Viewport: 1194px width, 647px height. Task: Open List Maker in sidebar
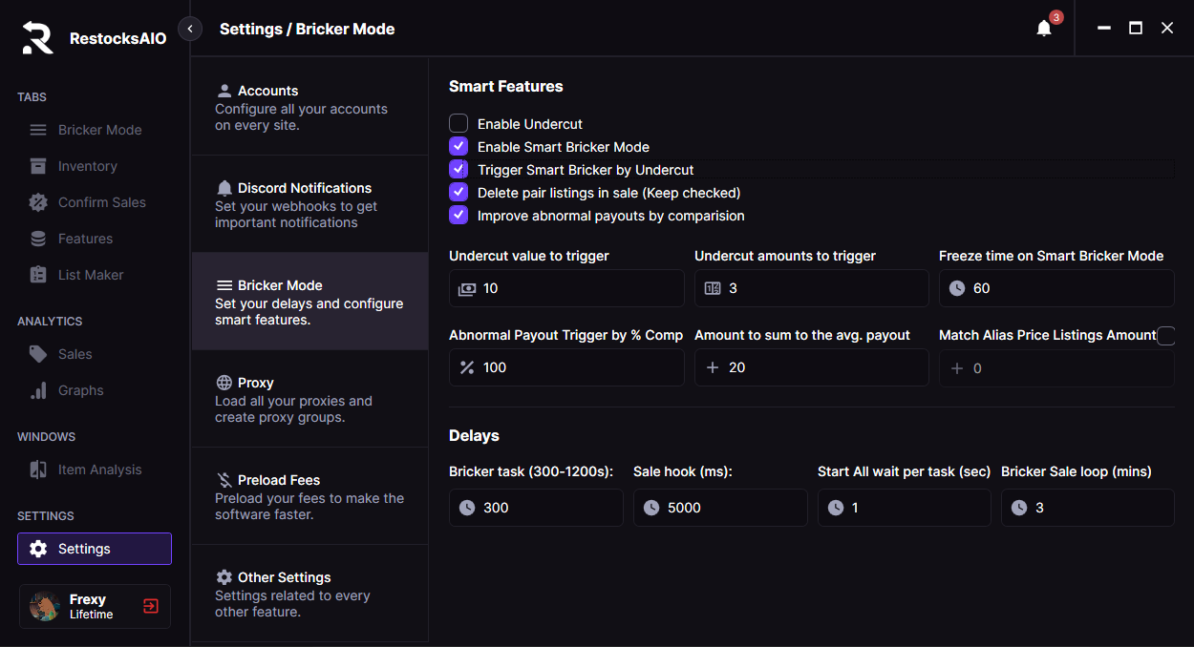click(x=91, y=275)
